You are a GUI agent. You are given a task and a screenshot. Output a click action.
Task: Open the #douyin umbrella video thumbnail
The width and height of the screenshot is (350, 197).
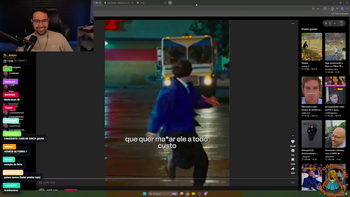click(x=312, y=134)
